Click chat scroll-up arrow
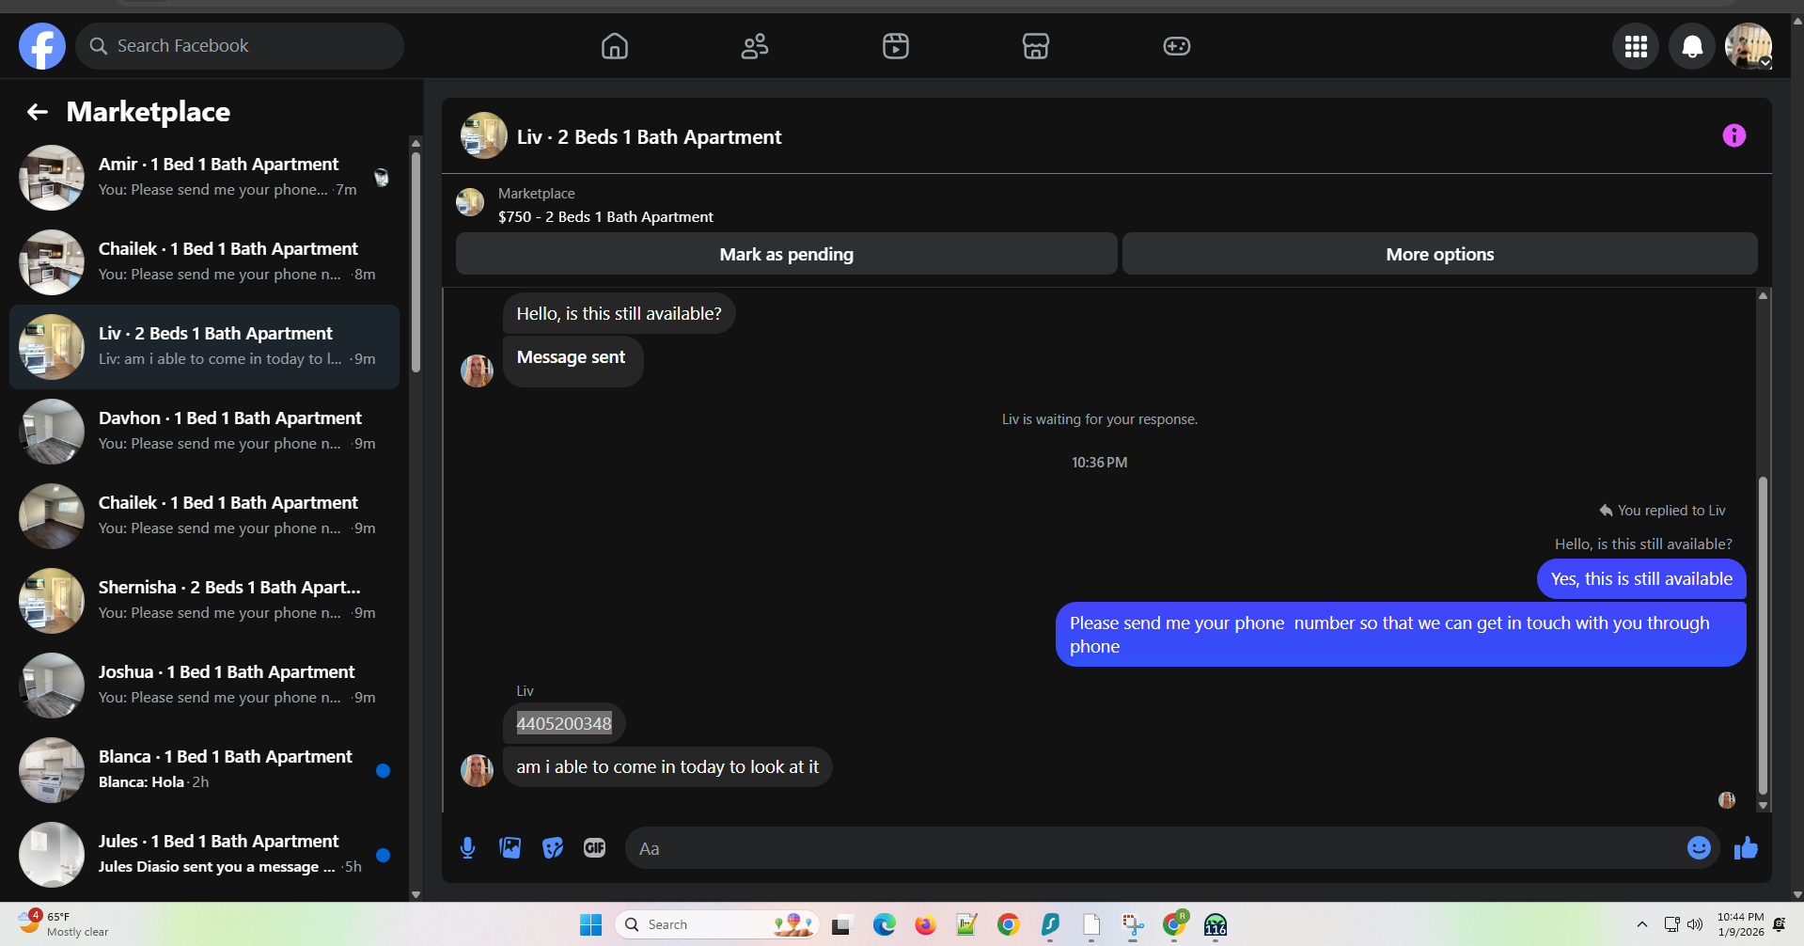 pyautogui.click(x=1763, y=295)
